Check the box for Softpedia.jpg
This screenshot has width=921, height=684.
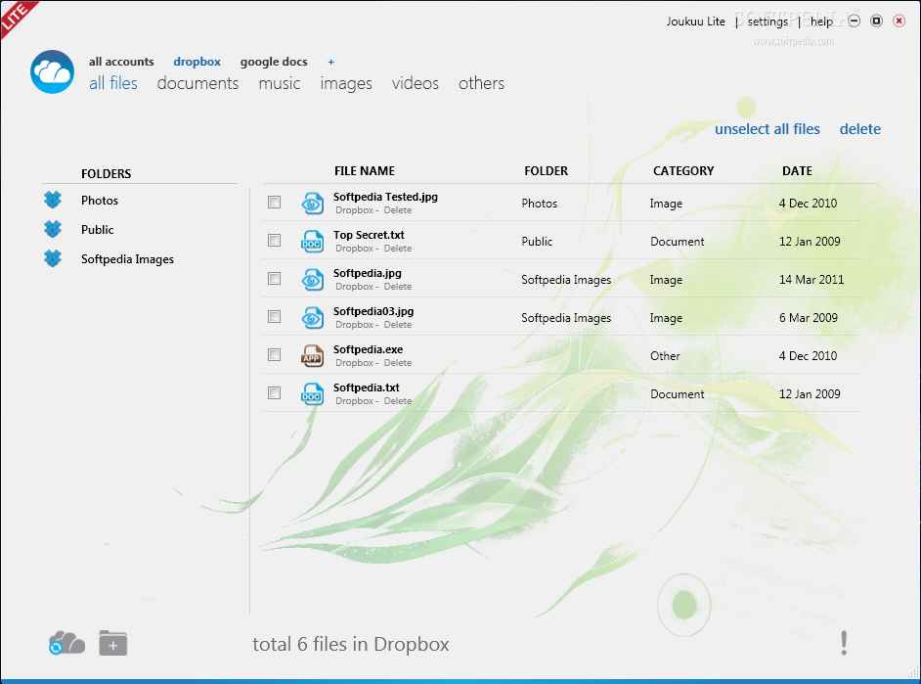coord(275,279)
